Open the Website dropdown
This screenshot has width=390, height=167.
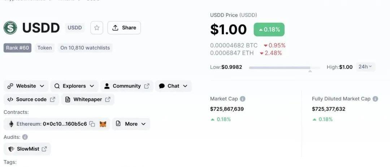(x=26, y=86)
